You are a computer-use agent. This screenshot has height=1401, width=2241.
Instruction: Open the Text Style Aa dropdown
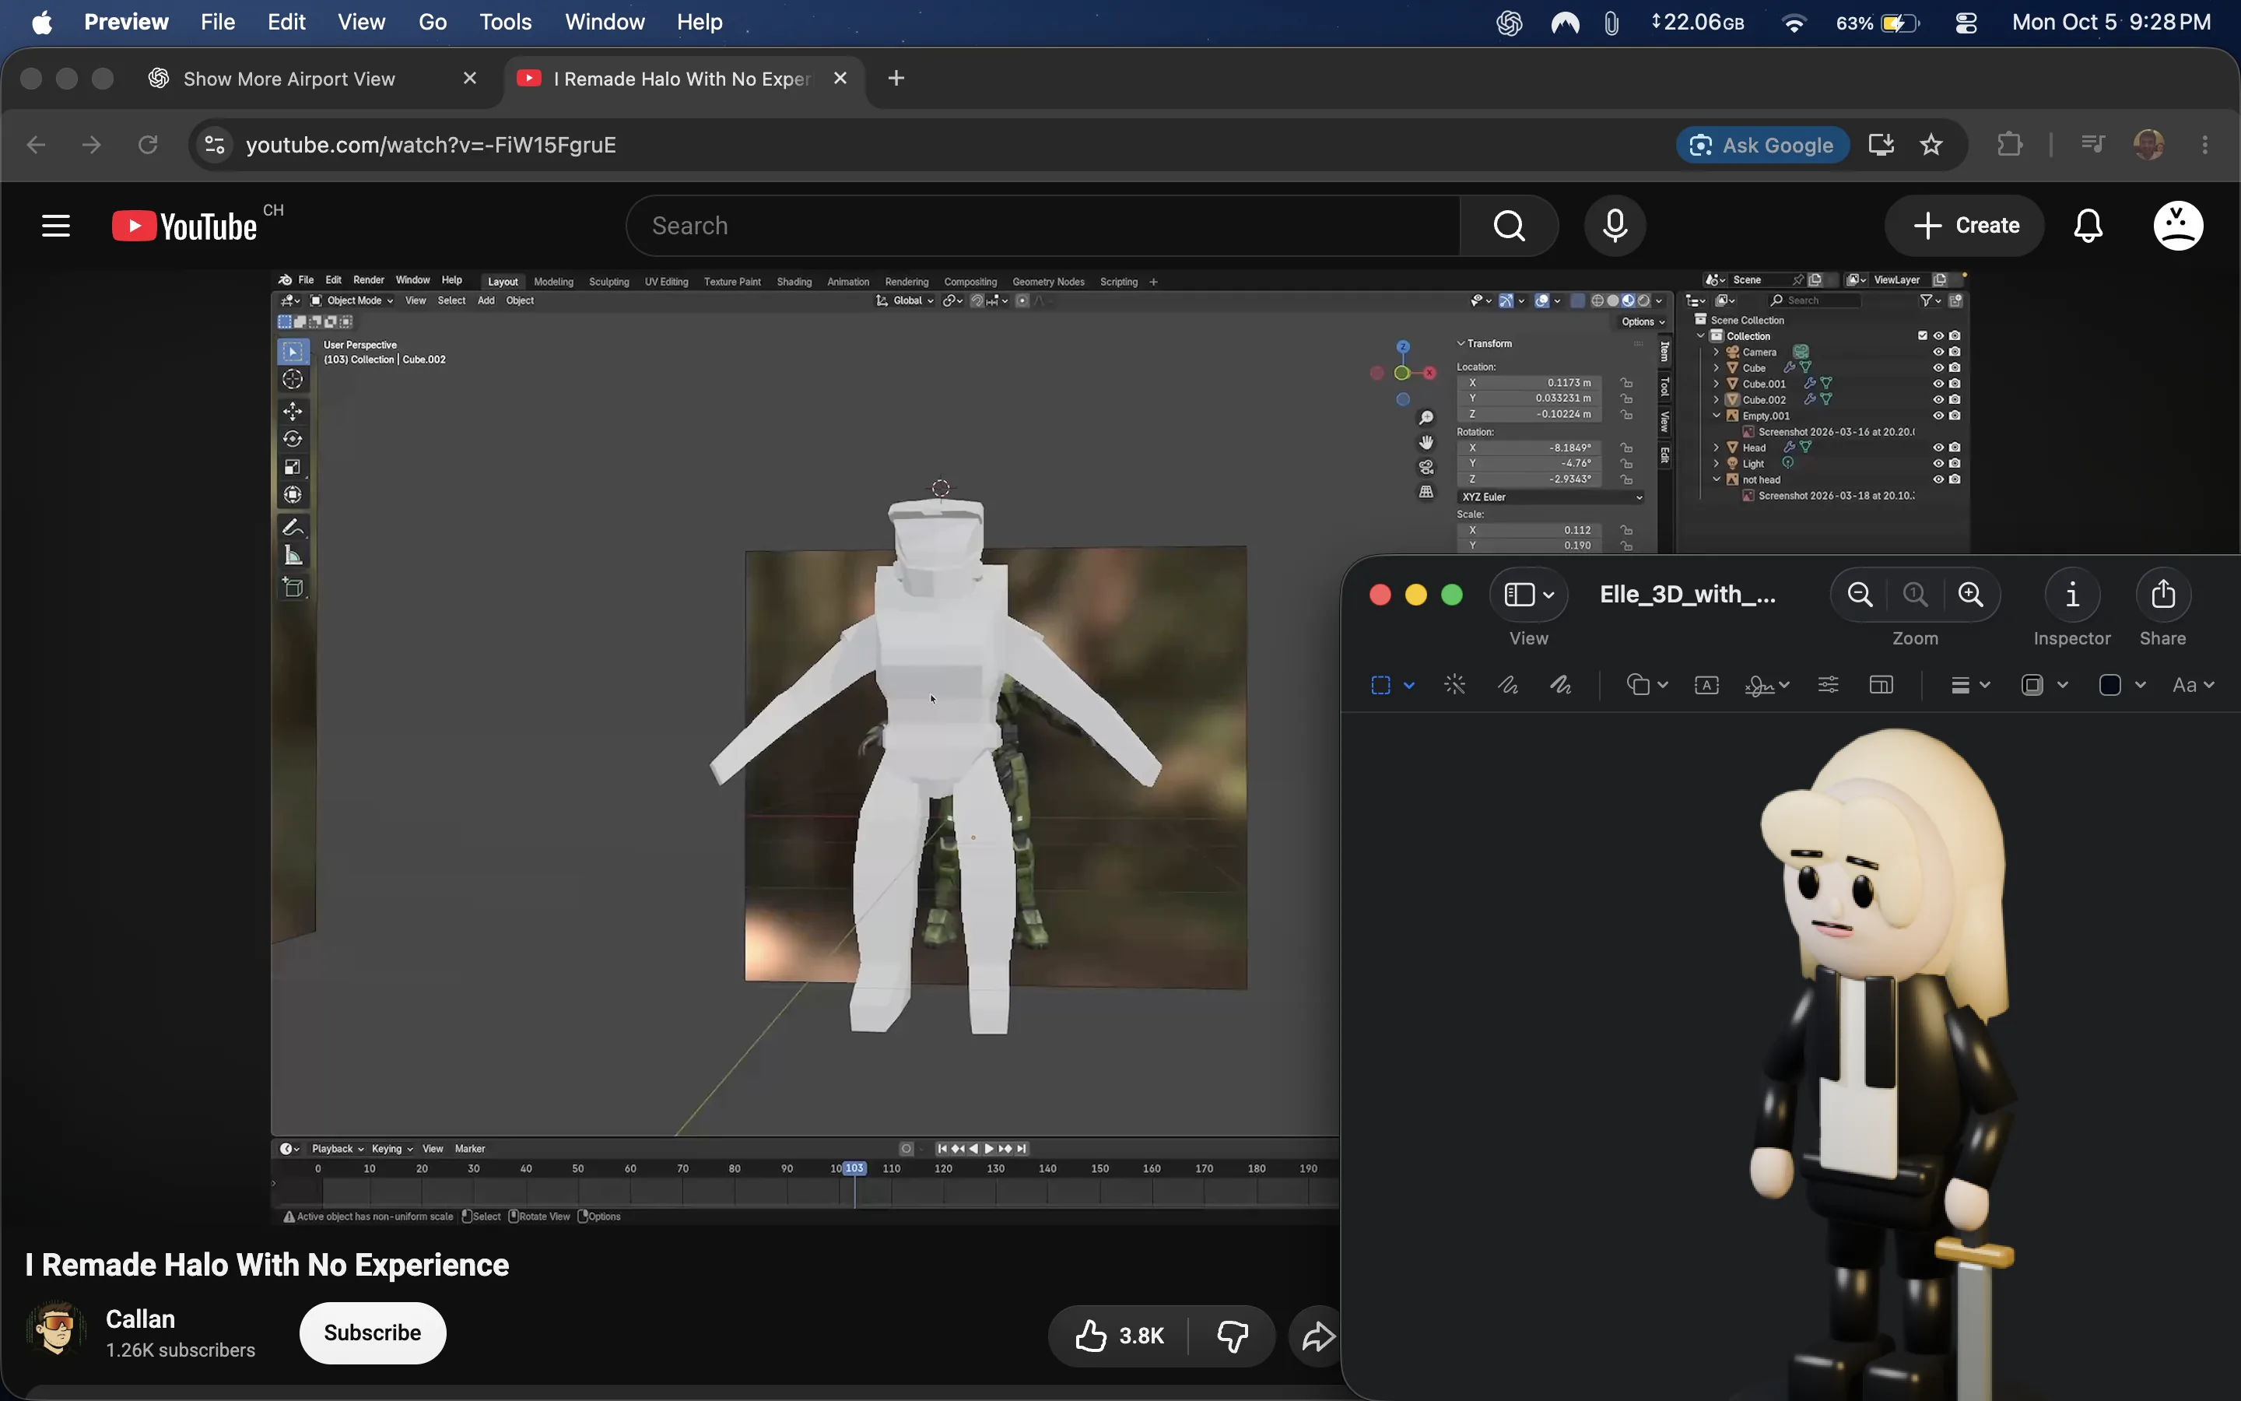click(x=2193, y=685)
